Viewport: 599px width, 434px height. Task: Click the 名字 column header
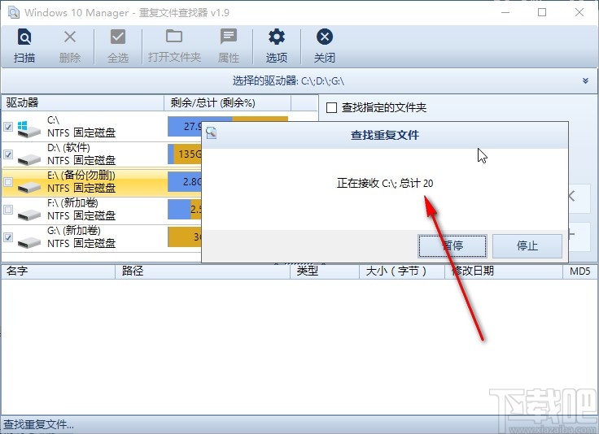pos(18,271)
